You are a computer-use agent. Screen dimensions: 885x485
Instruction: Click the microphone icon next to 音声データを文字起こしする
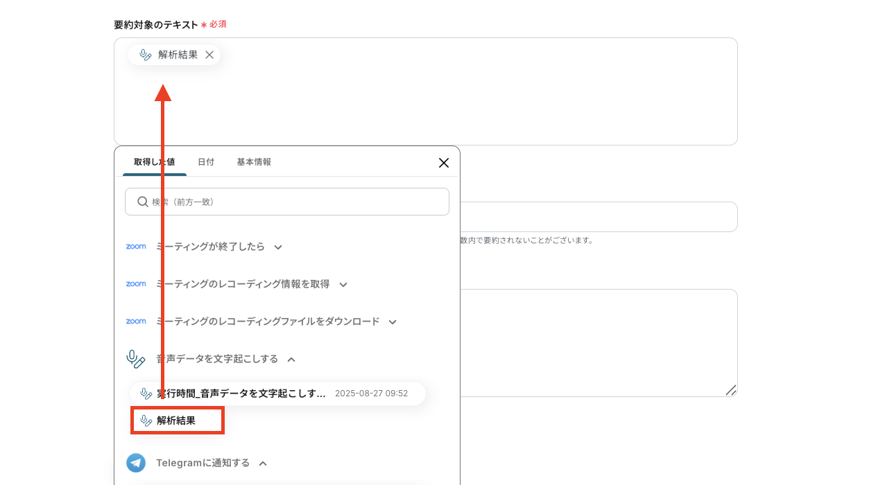(x=134, y=358)
